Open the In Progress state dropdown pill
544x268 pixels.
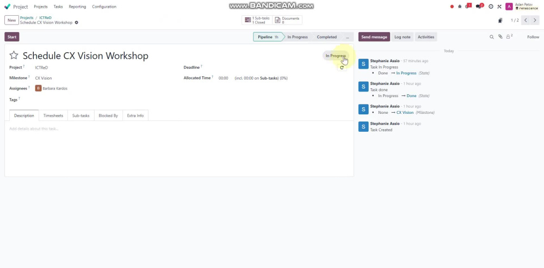336,56
